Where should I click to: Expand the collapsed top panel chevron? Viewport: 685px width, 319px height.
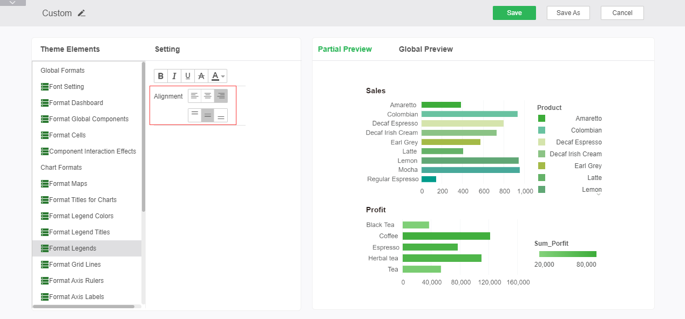[13, 3]
